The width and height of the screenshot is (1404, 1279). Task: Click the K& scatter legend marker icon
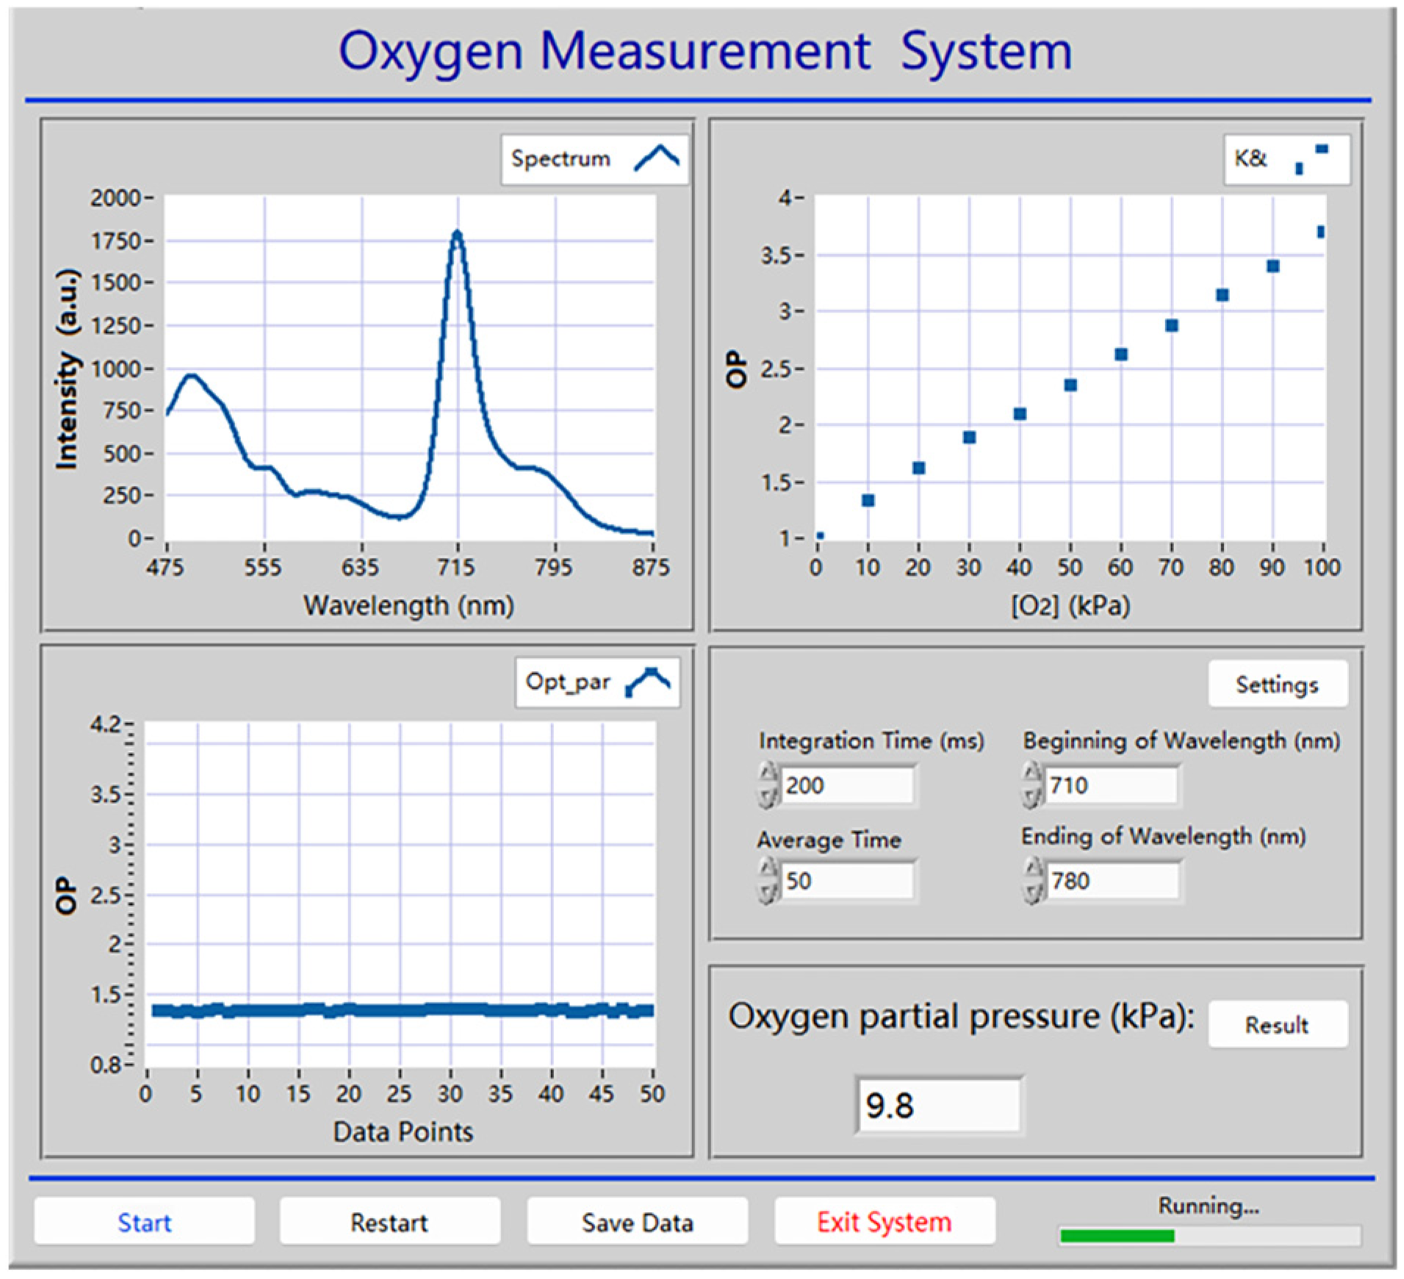click(1310, 158)
